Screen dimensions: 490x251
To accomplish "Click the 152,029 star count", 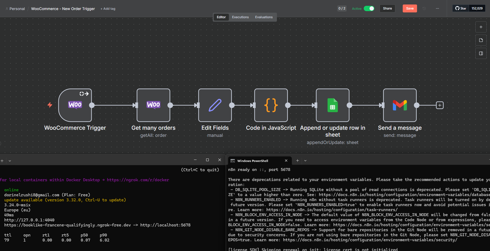I will (477, 8).
